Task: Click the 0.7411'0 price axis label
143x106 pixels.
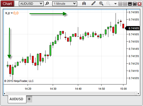Action: click(x=134, y=71)
